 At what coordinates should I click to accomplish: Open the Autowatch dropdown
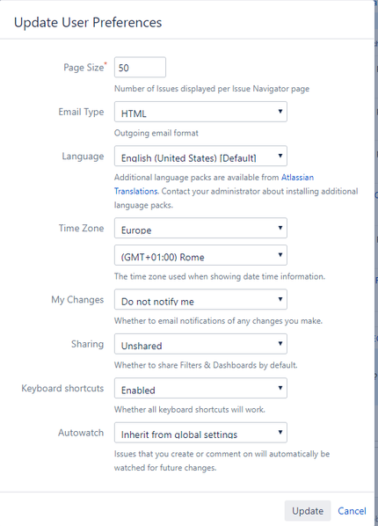click(x=200, y=433)
